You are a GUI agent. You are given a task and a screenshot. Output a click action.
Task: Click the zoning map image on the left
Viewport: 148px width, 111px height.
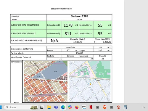pos(46,81)
